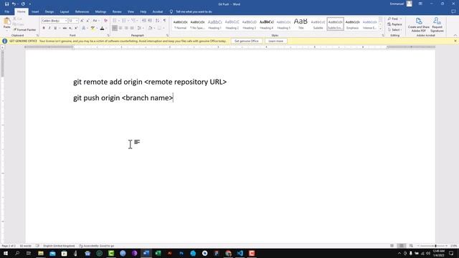The width and height of the screenshot is (459, 258).
Task: Undo the last action
Action: (x=14, y=4)
